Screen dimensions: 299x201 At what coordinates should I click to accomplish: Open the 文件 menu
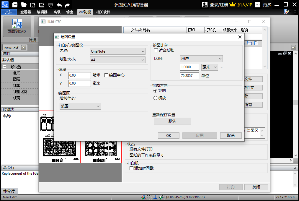tap(9, 12)
